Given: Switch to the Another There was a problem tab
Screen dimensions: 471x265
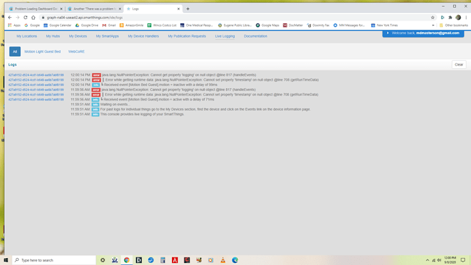Looking at the screenshot, I should pyautogui.click(x=94, y=9).
